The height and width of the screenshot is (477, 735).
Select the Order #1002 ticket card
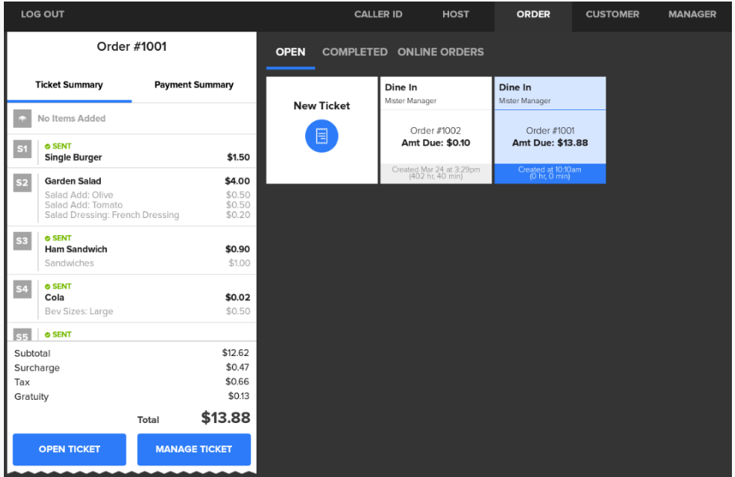click(435, 130)
